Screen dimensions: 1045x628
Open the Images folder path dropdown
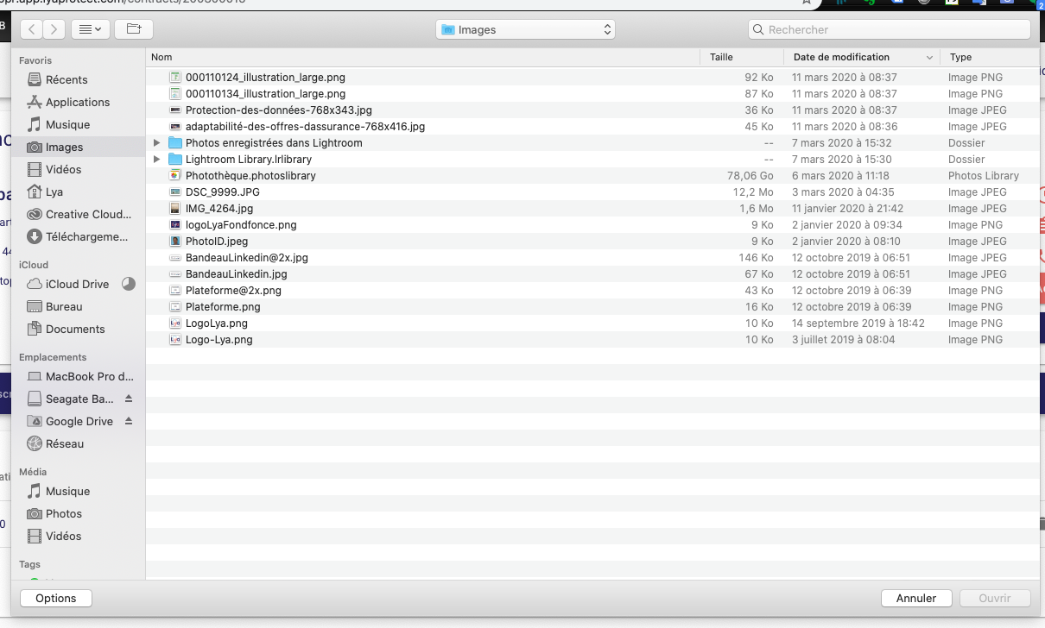coord(527,29)
